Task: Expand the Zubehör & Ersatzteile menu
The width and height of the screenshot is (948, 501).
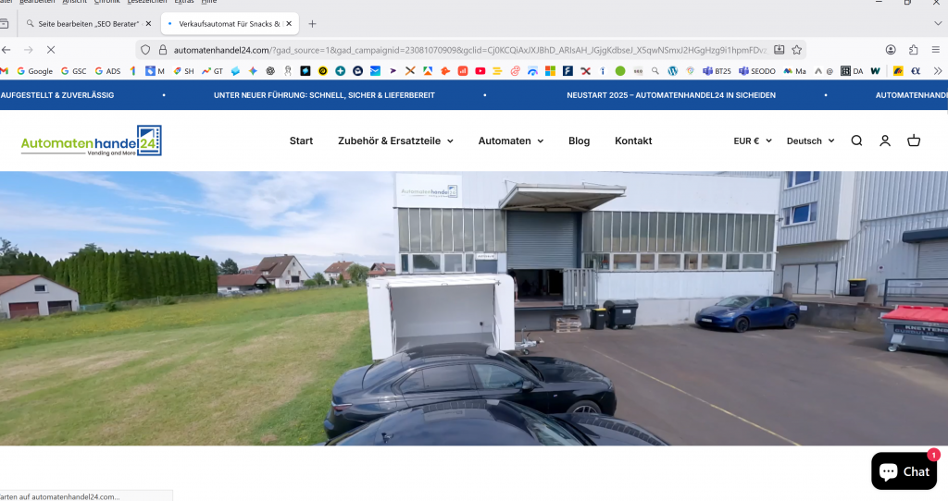Action: (x=395, y=141)
